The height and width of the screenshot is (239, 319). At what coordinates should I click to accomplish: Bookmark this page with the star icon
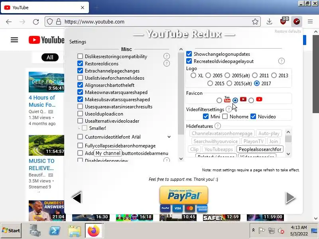click(255, 22)
